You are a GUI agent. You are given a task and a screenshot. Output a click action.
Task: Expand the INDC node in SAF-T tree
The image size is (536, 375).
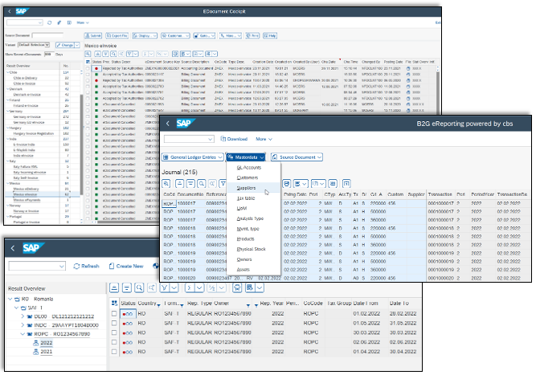pos(23,325)
